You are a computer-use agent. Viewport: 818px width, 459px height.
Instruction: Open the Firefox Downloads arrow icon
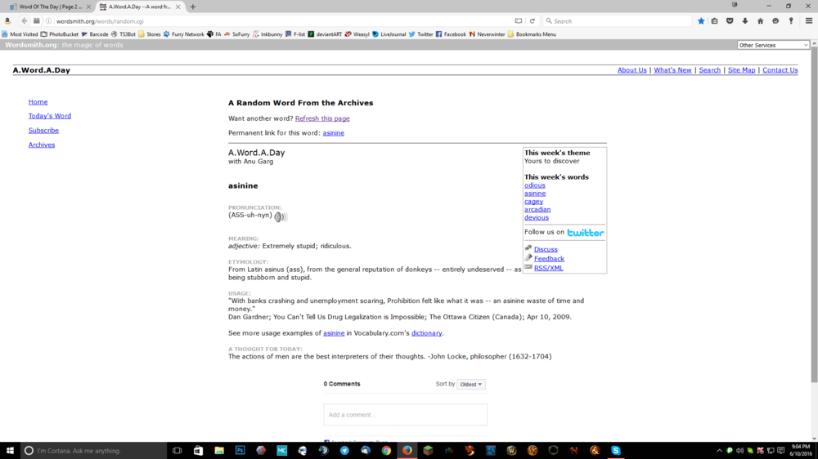(x=745, y=21)
